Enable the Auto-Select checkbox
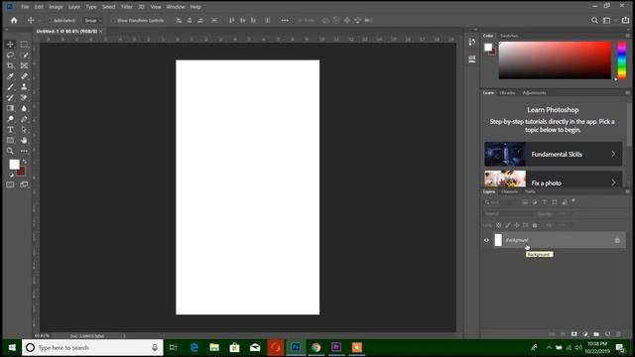This screenshot has height=357, width=635. [x=50, y=20]
